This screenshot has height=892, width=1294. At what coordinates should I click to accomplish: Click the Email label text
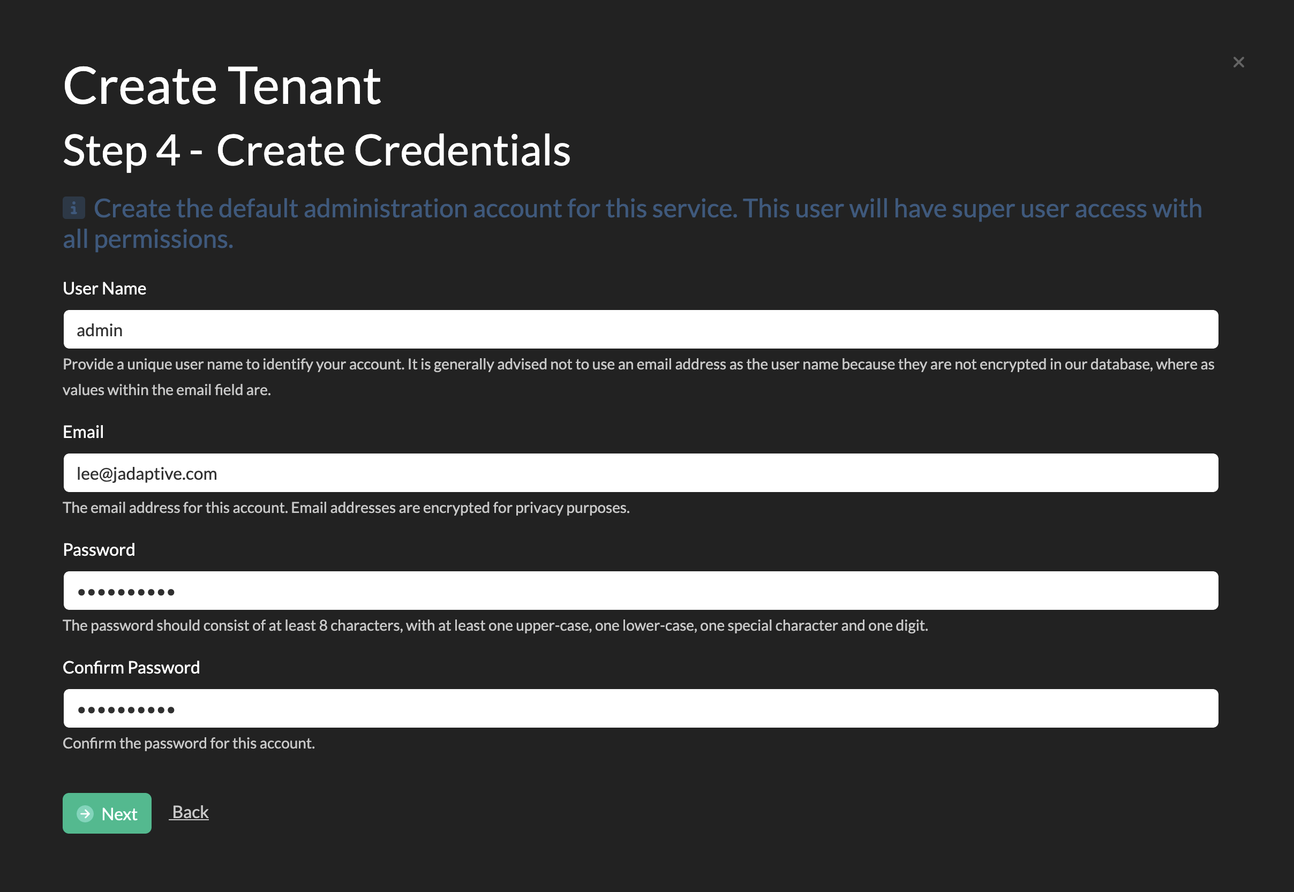point(84,432)
